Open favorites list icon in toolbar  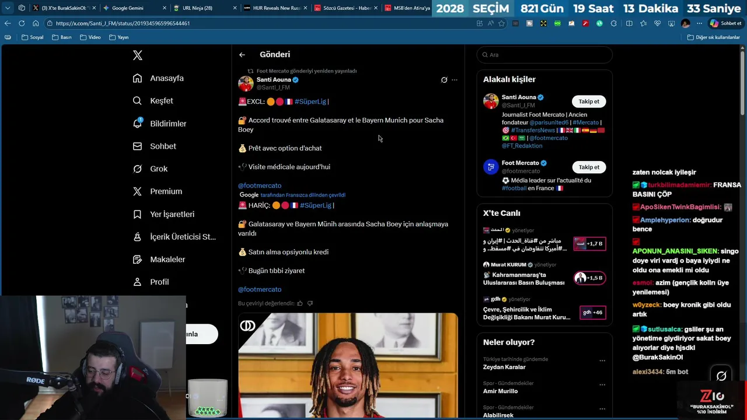[x=643, y=23]
